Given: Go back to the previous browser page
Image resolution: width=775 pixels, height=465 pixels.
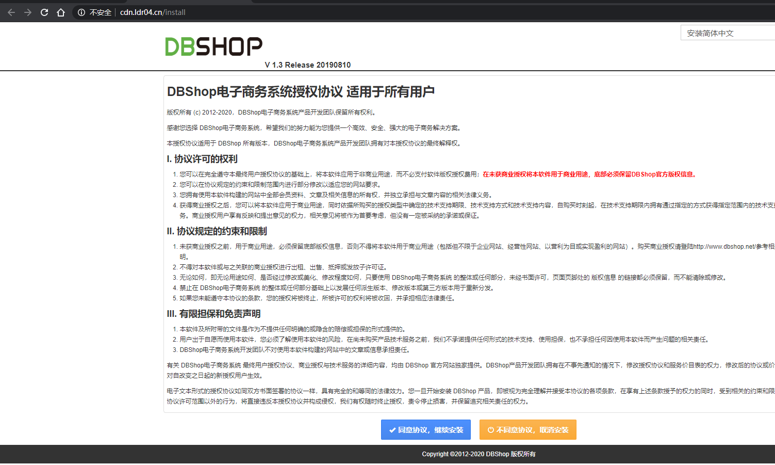Looking at the screenshot, I should (11, 12).
